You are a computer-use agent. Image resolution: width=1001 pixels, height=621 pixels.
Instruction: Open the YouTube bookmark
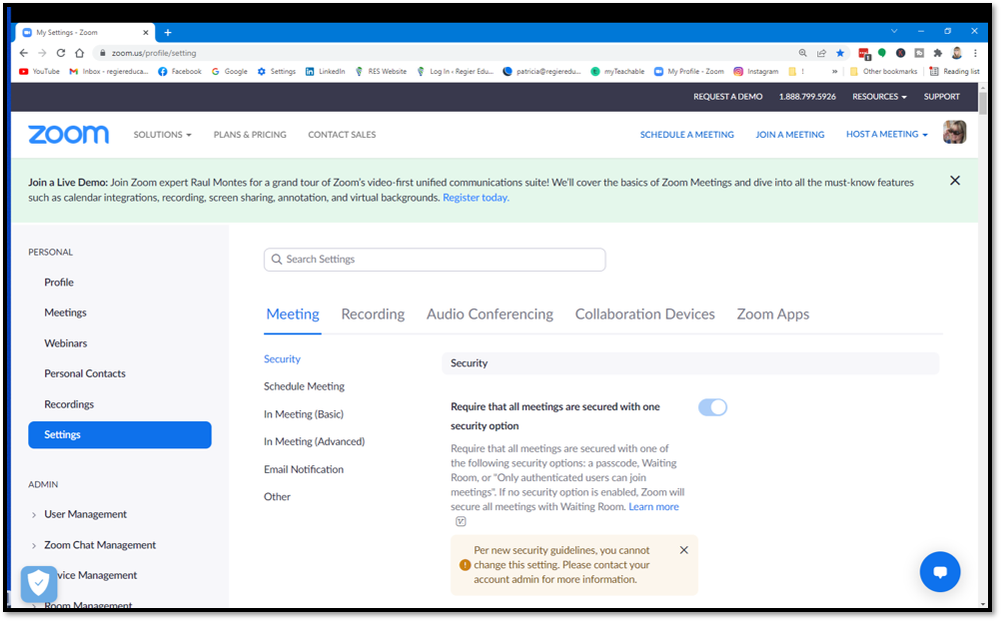[39, 72]
